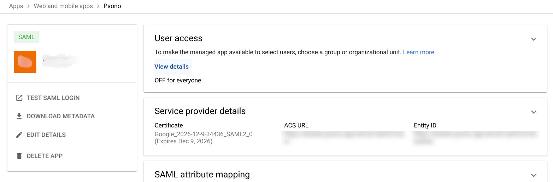This screenshot has height=182, width=553.
Task: Go to Web and mobile apps breadcrumb
Action: pyautogui.click(x=63, y=6)
